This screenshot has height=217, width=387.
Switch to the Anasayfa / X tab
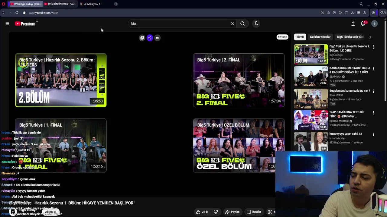(x=92, y=4)
